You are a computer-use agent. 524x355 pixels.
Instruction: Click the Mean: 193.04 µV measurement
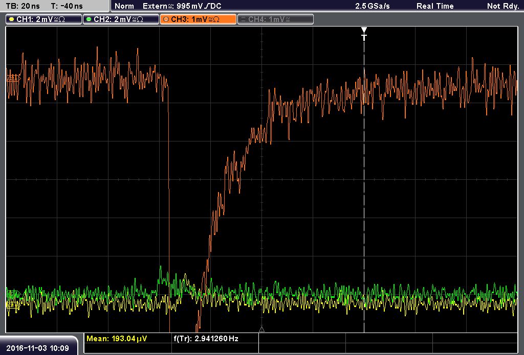(117, 339)
